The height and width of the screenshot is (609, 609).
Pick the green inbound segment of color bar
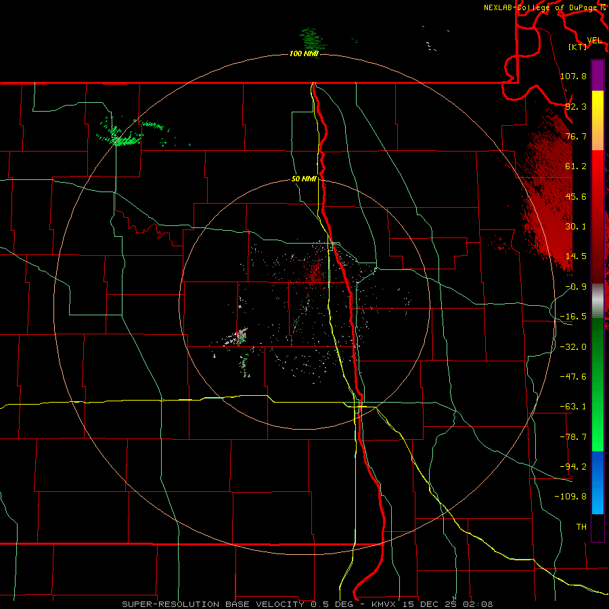(x=597, y=384)
